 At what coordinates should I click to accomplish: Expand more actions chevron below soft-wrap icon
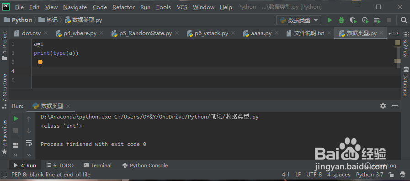click(29, 155)
